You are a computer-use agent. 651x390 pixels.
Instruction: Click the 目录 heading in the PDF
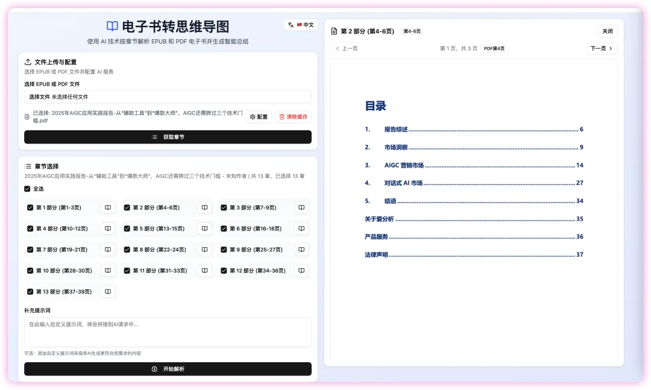click(x=376, y=106)
